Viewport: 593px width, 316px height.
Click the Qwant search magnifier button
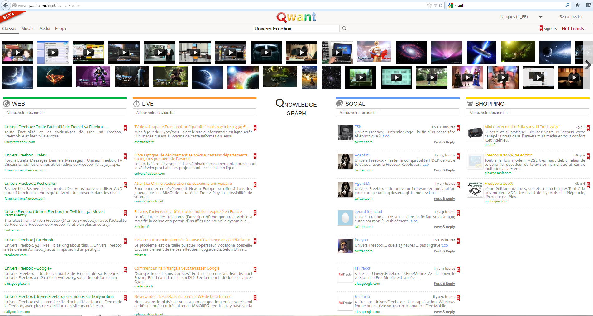pos(344,29)
